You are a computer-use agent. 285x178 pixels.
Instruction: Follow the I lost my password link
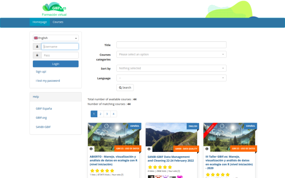48,81
